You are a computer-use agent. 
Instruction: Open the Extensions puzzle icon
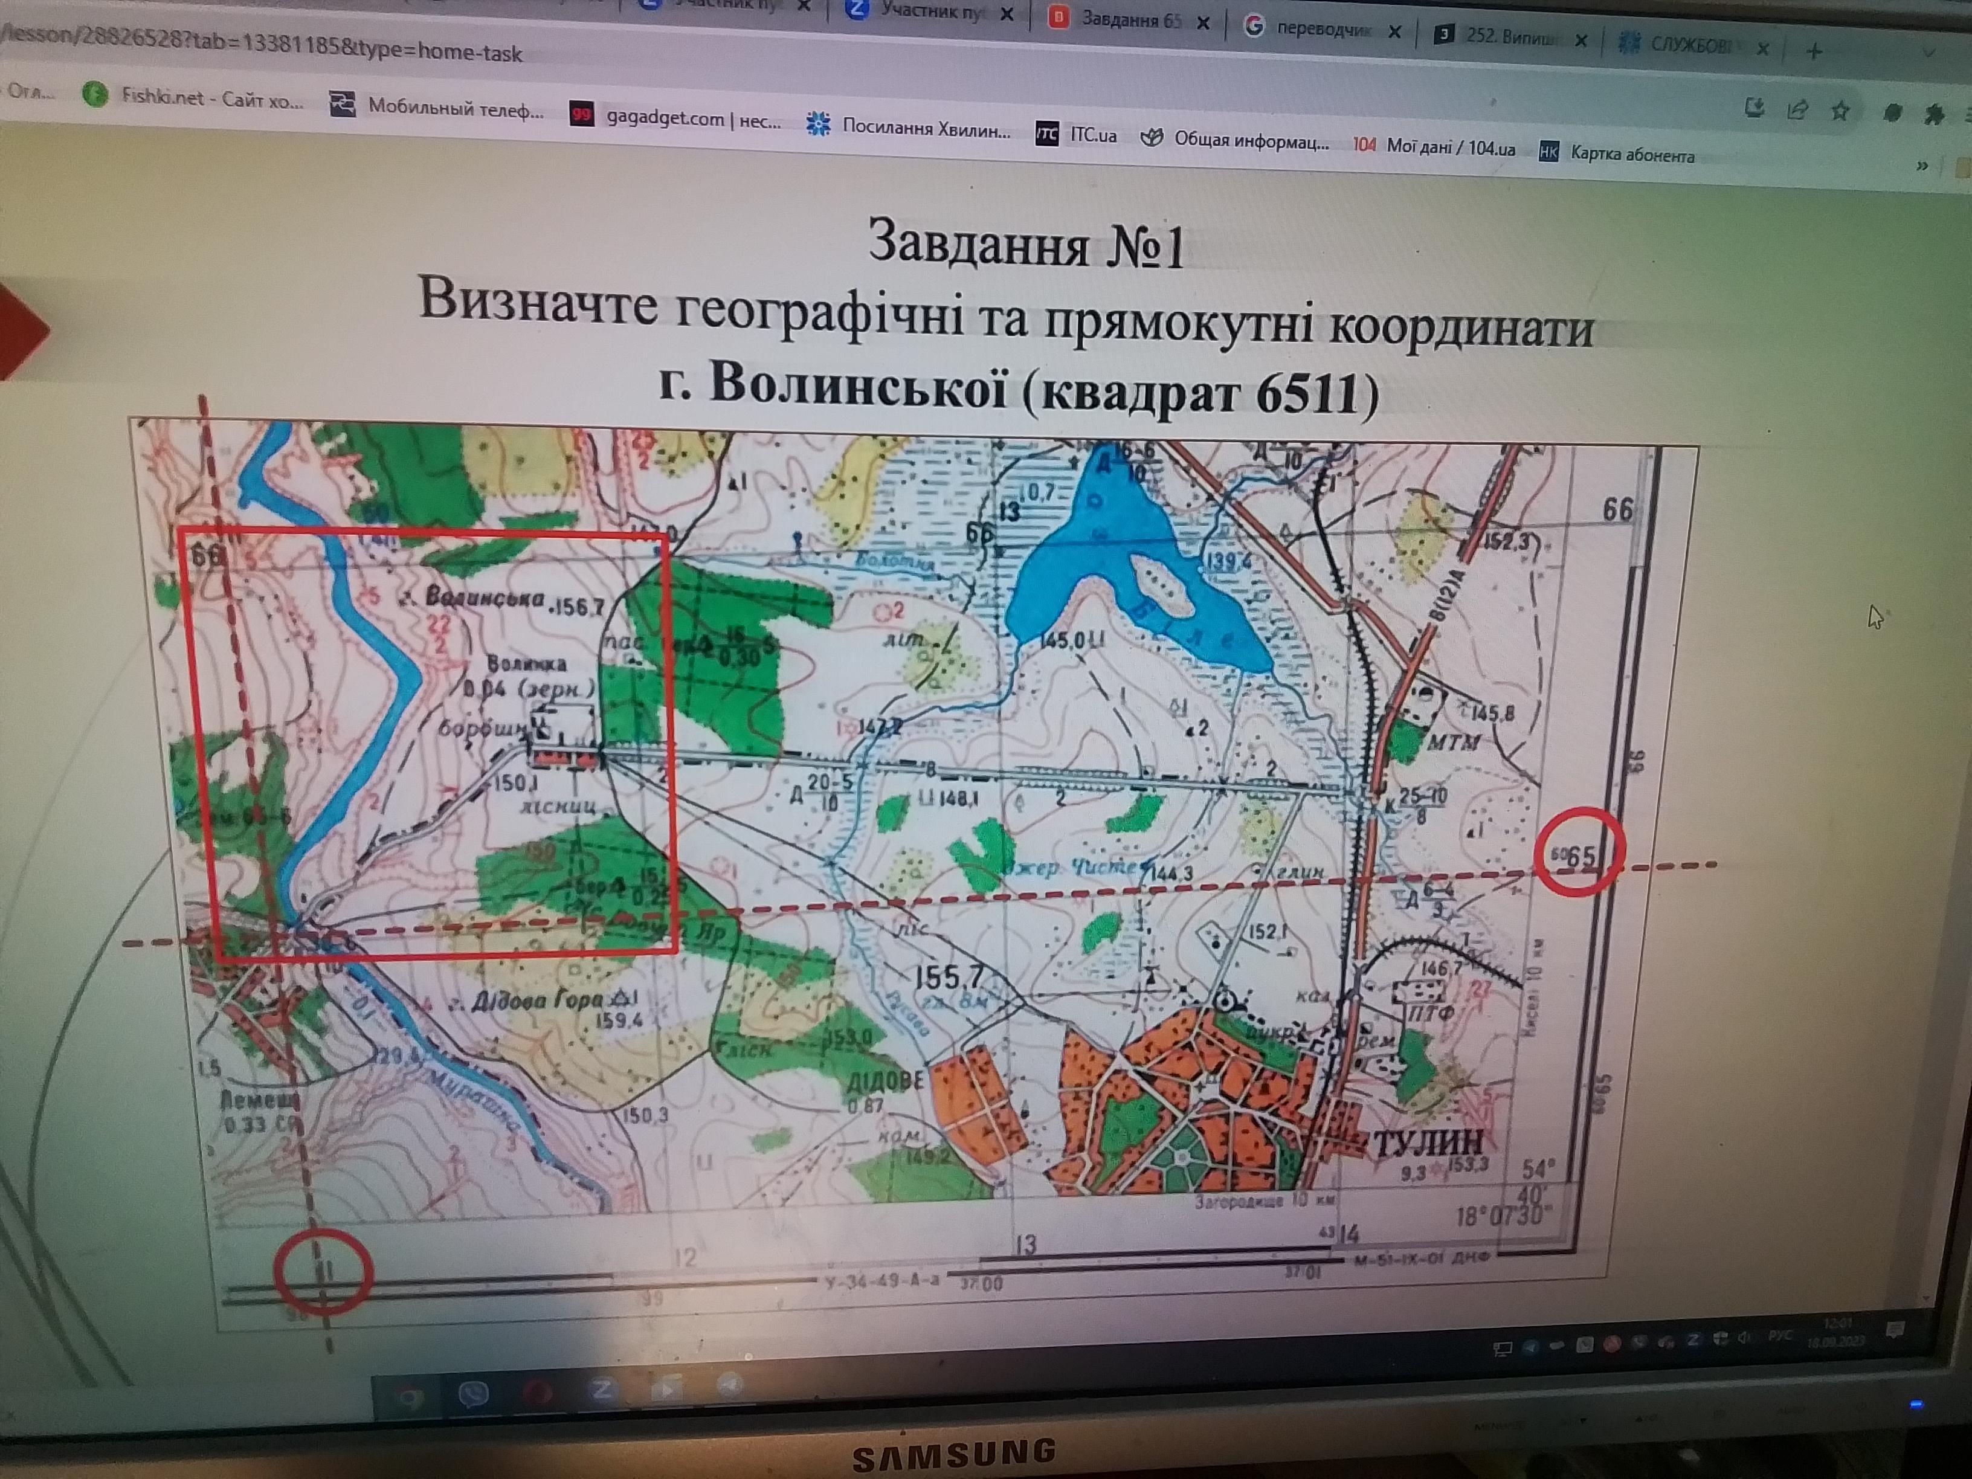1935,114
